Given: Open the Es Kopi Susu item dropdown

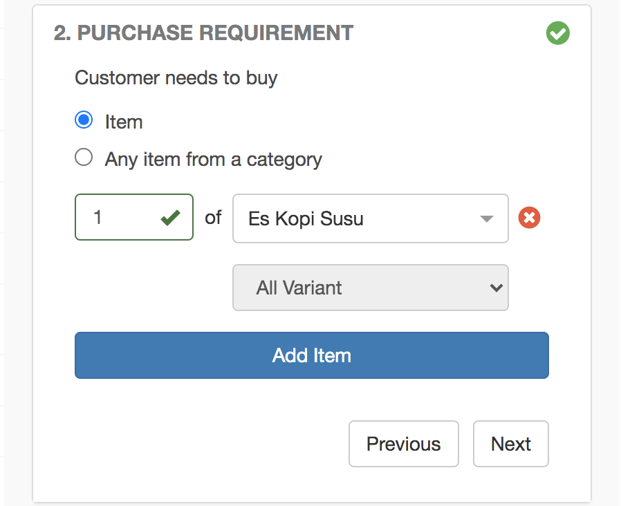Looking at the screenshot, I should click(370, 218).
